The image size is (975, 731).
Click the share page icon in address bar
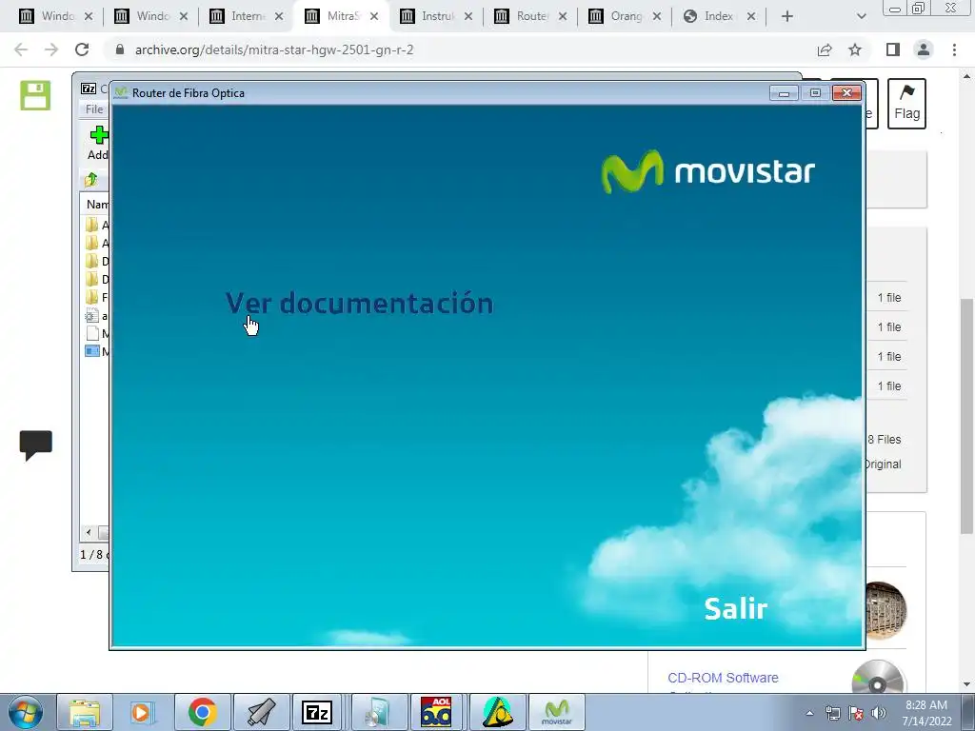825,49
